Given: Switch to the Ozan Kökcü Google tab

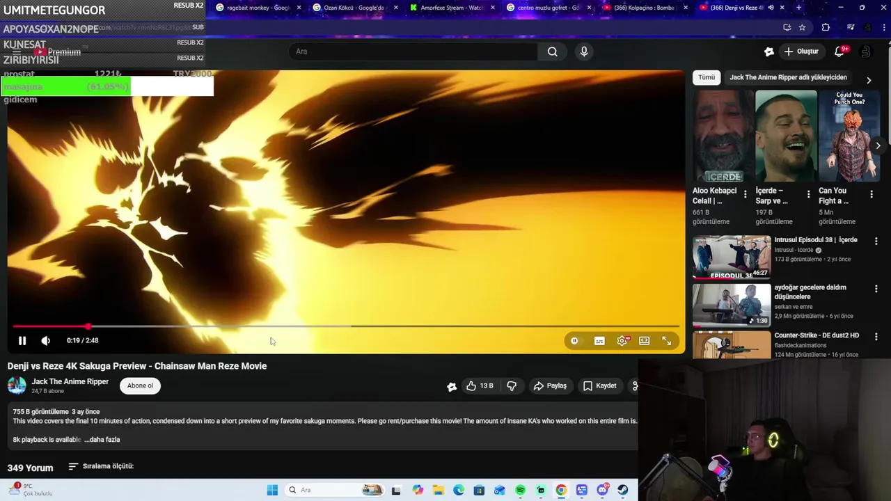Looking at the screenshot, I should [x=354, y=8].
